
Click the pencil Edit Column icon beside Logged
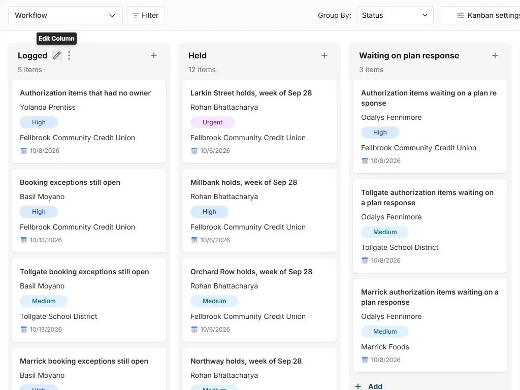[x=57, y=55]
